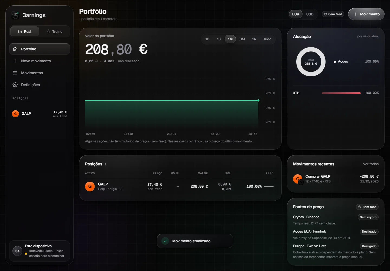Click the Sem feed badge in header
Viewport: 390px width, 271px height.
(333, 14)
